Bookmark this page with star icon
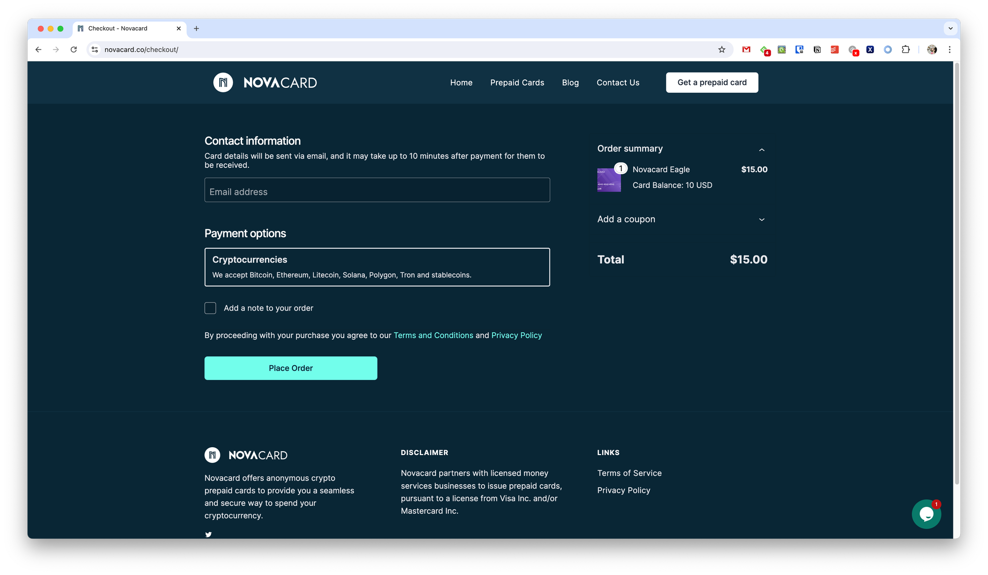This screenshot has height=575, width=988. (x=722, y=49)
